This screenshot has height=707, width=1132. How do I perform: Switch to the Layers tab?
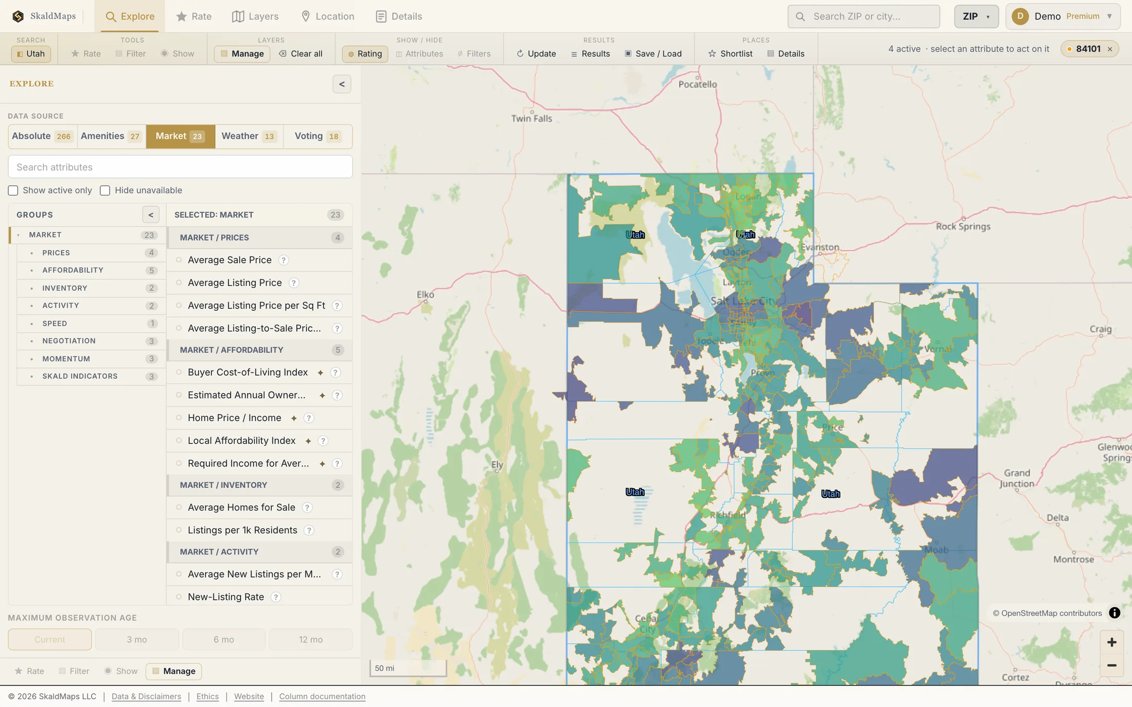tap(255, 16)
